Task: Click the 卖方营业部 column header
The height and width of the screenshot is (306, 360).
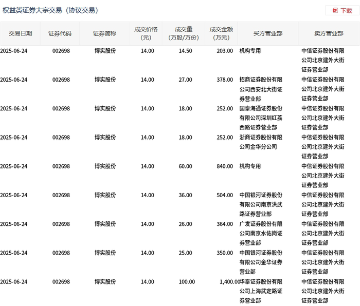Action: pyautogui.click(x=329, y=33)
